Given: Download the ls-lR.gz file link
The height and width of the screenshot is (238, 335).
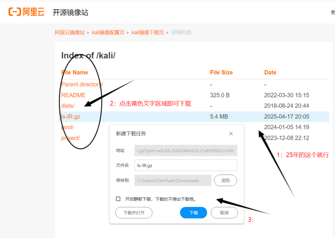Looking at the screenshot, I should click(71, 117).
